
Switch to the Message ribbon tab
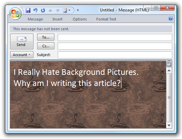point(35,19)
